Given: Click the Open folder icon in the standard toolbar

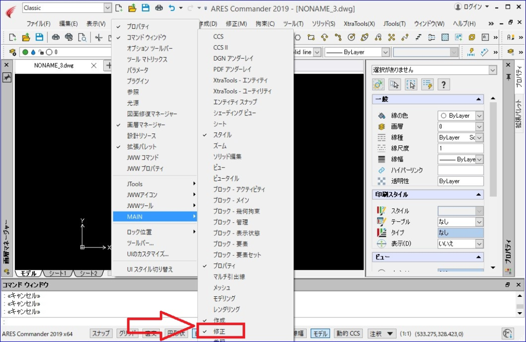Looking at the screenshot, I should (x=26, y=37).
